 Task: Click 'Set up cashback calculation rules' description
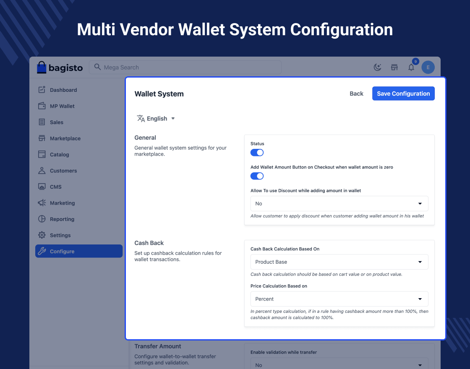178,256
